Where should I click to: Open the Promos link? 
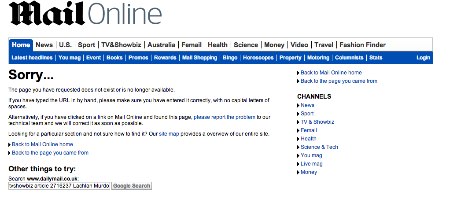[x=138, y=57]
